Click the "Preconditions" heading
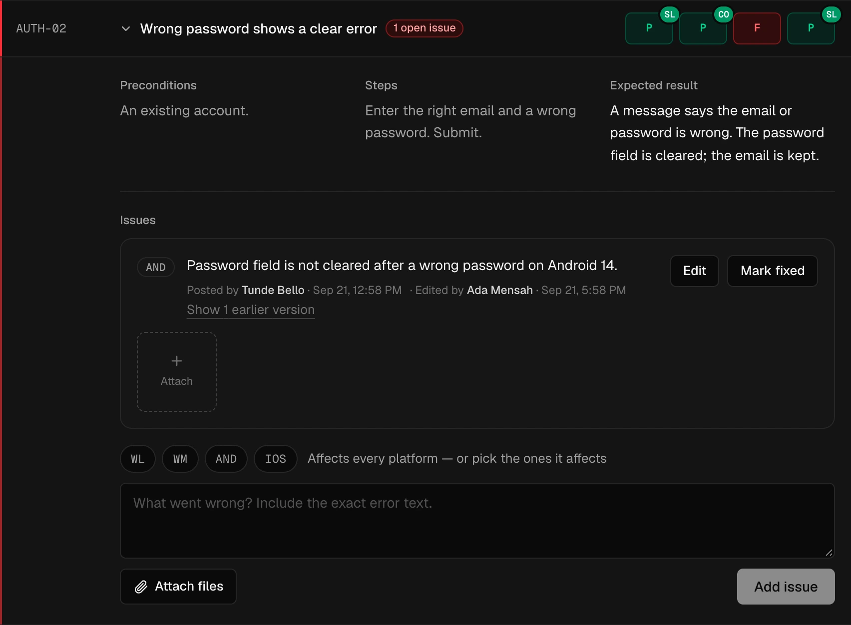 [x=158, y=85]
